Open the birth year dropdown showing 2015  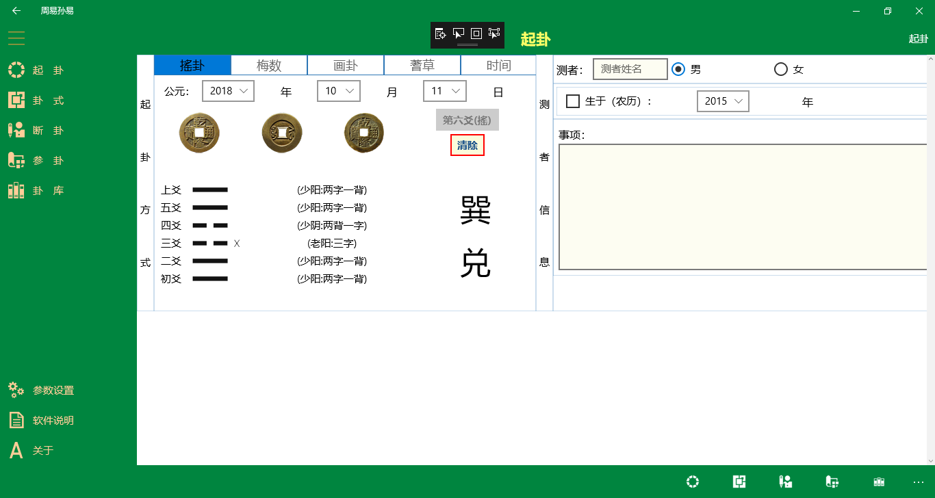click(723, 101)
